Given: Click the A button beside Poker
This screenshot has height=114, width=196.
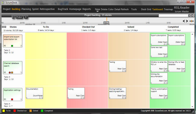Looking at the screenshot, I should 26,17.
